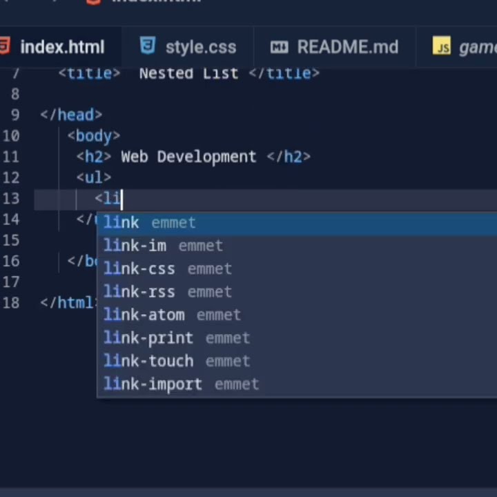The image size is (497, 497).
Task: Select the 'link-import' emmet suggestion
Action: click(297, 384)
